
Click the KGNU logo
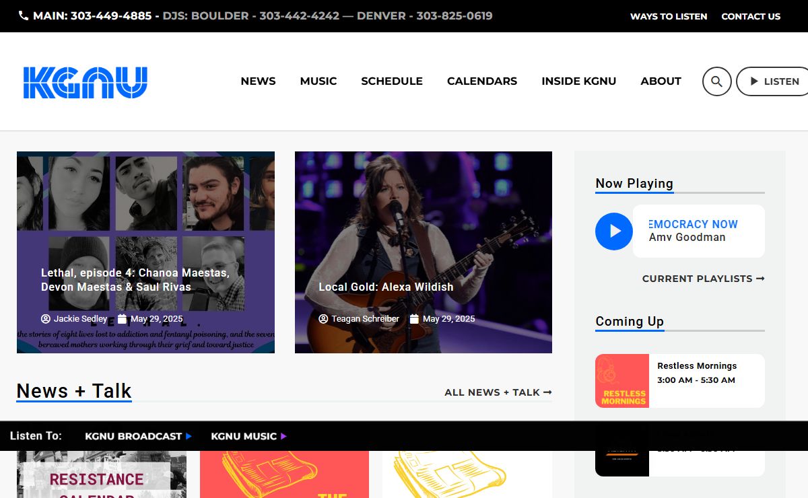tap(86, 82)
